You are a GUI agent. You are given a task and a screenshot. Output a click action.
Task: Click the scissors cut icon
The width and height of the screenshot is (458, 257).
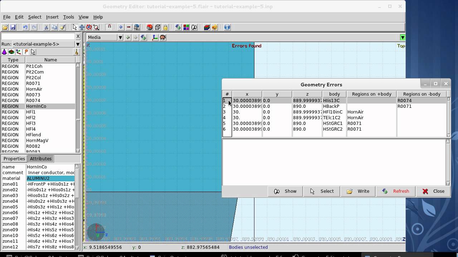click(46, 27)
